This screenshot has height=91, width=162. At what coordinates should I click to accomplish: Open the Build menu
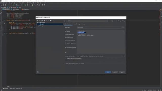tap(28, 3)
